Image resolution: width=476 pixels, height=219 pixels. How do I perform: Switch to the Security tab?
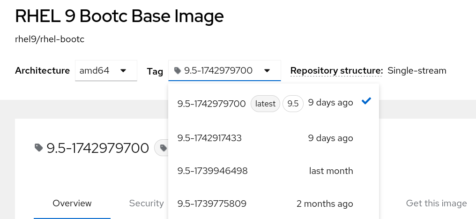pos(146,203)
